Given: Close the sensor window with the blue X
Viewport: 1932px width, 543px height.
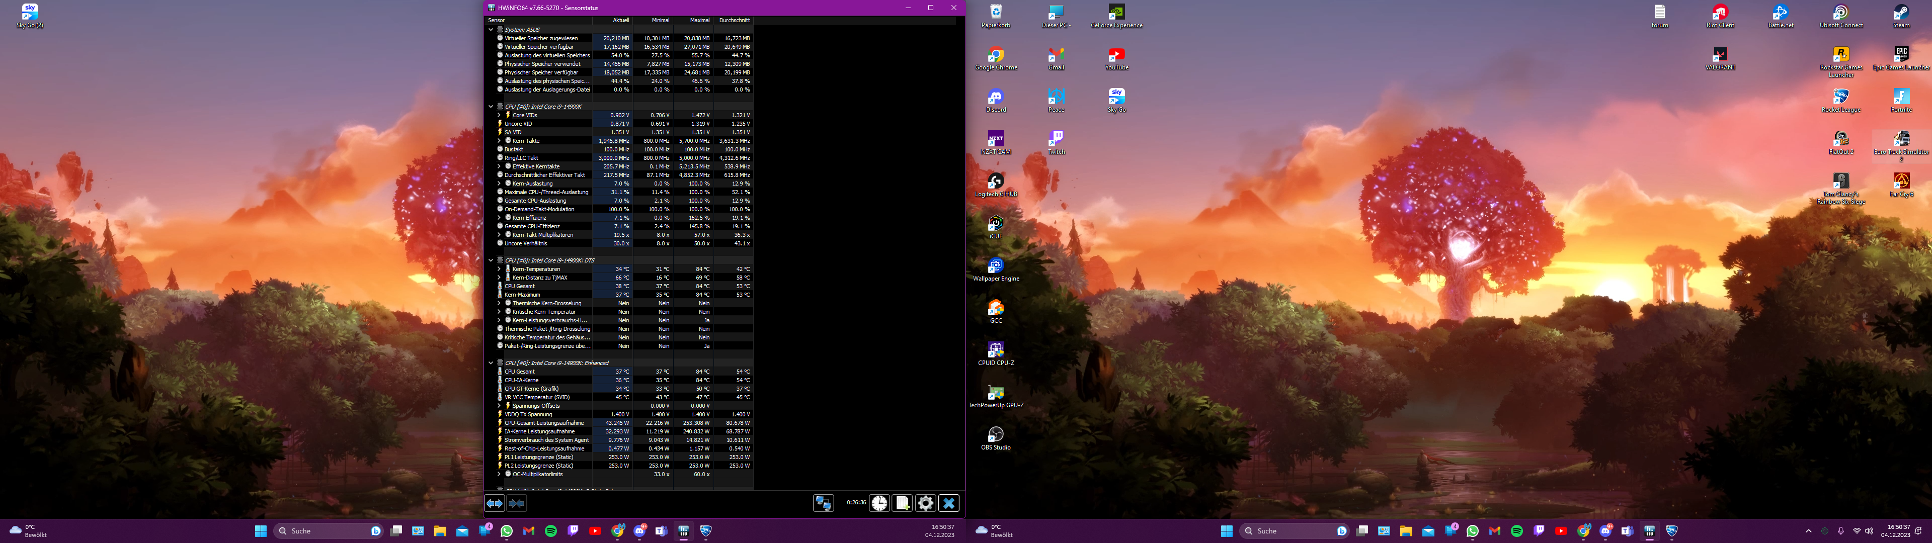Looking at the screenshot, I should [x=949, y=503].
